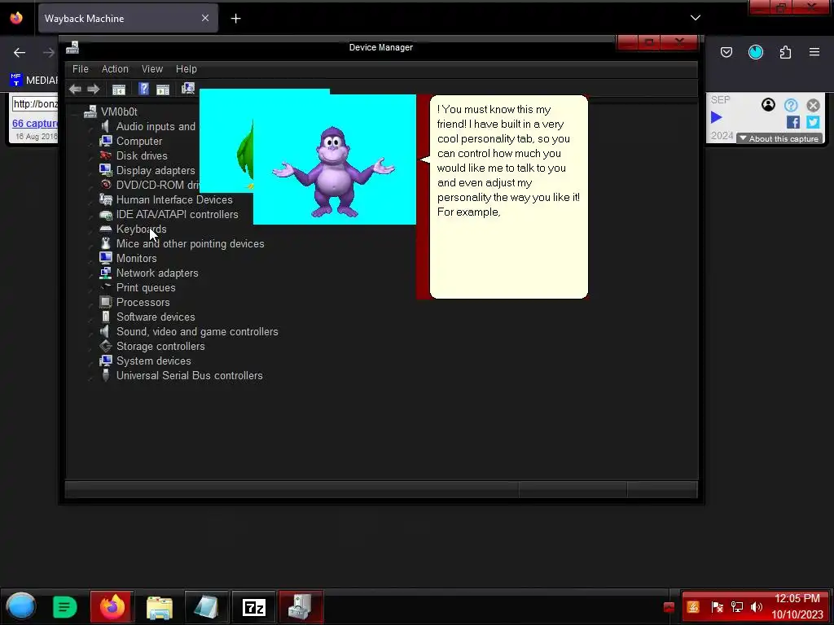Image resolution: width=834 pixels, height=625 pixels.
Task: Open the MEDIAFIRE bookmark
Action: coord(34,81)
